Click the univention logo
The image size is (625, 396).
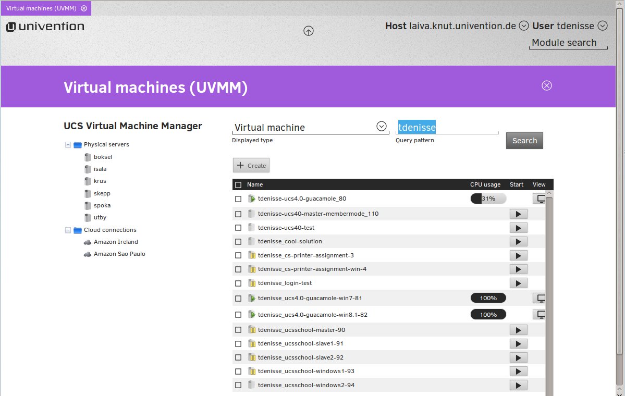coord(45,26)
